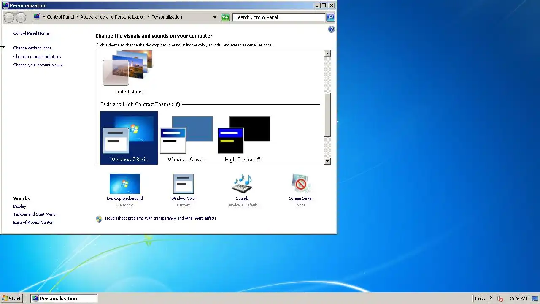Select the High Contrast #1 theme
This screenshot has height=304, width=540.
[244, 138]
